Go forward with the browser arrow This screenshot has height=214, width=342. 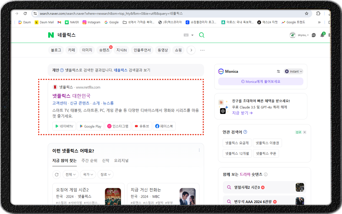pyautogui.click(x=17, y=13)
